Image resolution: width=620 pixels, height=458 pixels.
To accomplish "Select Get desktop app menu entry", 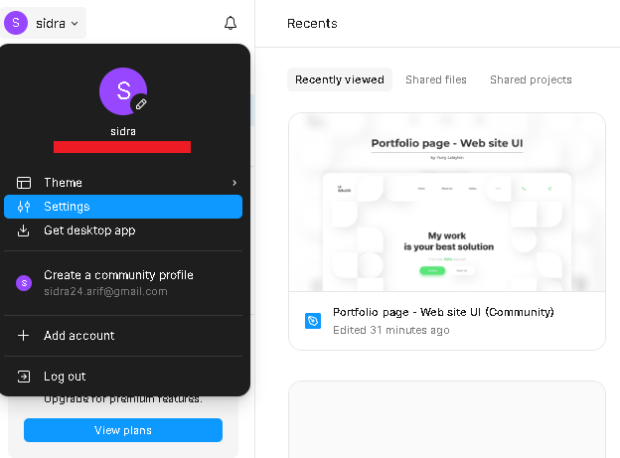I will tap(89, 230).
